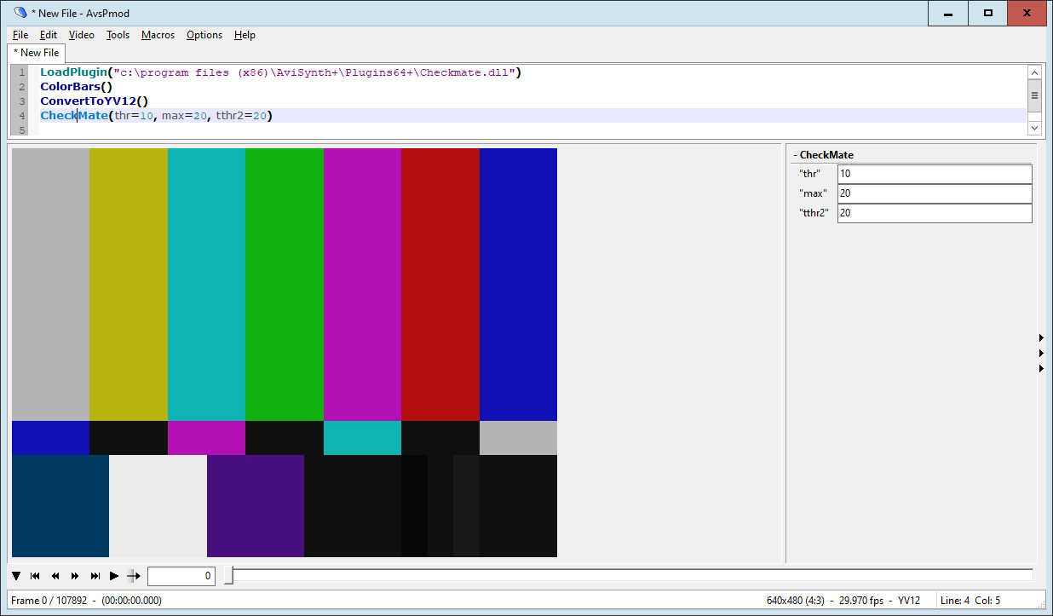Jump to the previous bookmark or first frame

point(36,576)
